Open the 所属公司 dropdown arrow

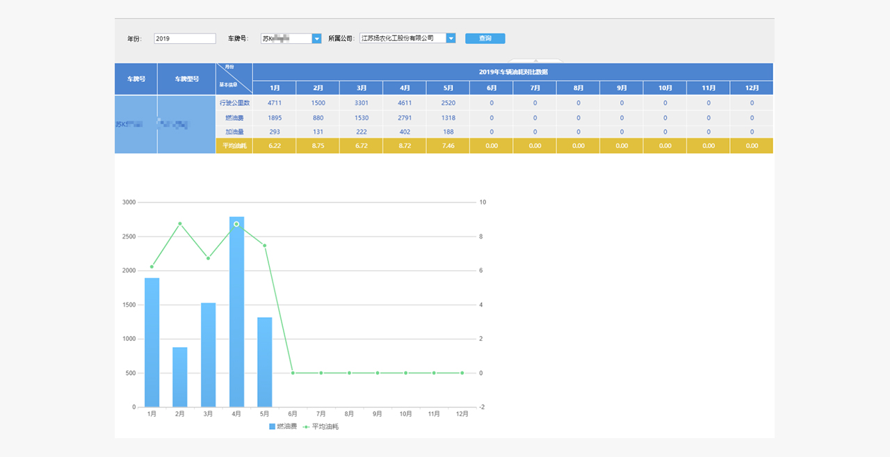click(451, 38)
